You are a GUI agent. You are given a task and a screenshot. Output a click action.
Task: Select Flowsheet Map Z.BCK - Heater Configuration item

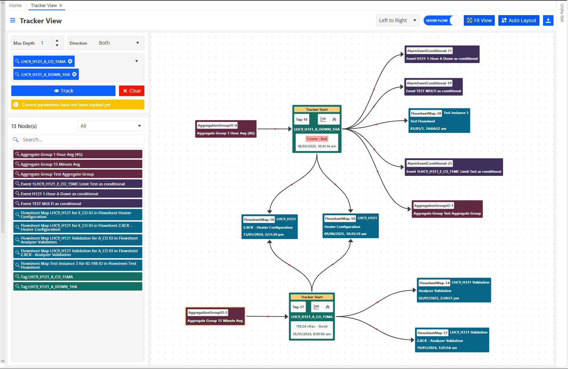(x=78, y=227)
